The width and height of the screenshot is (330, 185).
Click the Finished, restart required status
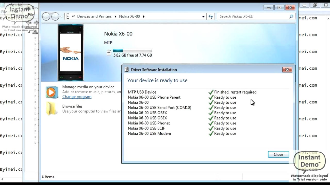pos(235,92)
